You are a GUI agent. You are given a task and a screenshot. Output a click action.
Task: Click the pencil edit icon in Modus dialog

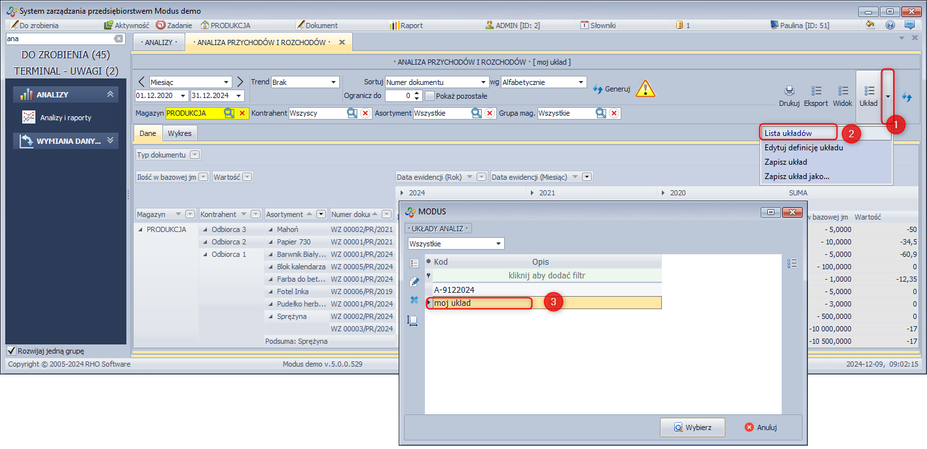pyautogui.click(x=414, y=282)
